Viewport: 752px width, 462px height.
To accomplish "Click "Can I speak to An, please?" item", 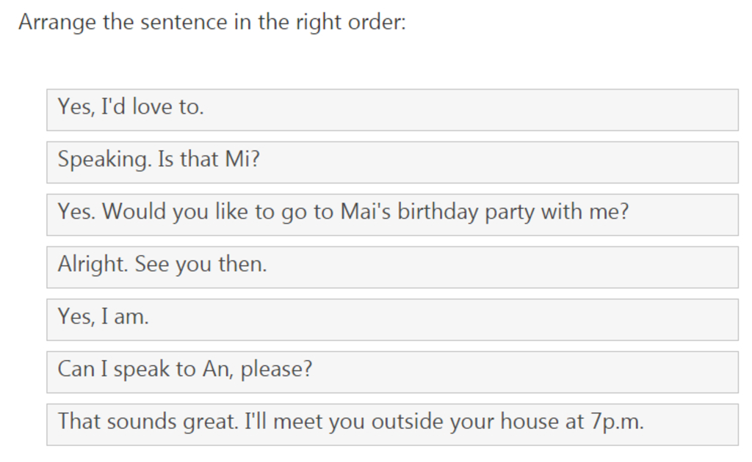I will pyautogui.click(x=392, y=372).
